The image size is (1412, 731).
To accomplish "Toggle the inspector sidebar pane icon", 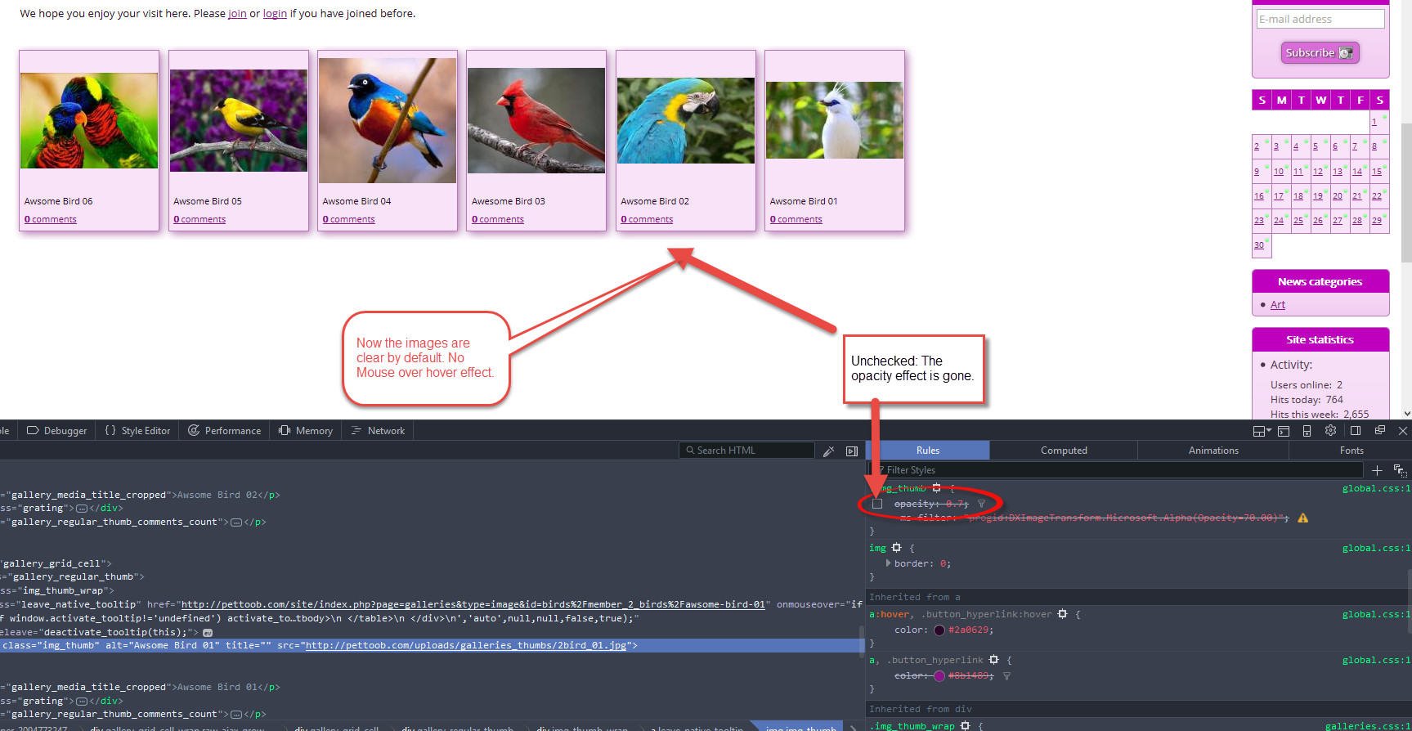I will pos(851,451).
